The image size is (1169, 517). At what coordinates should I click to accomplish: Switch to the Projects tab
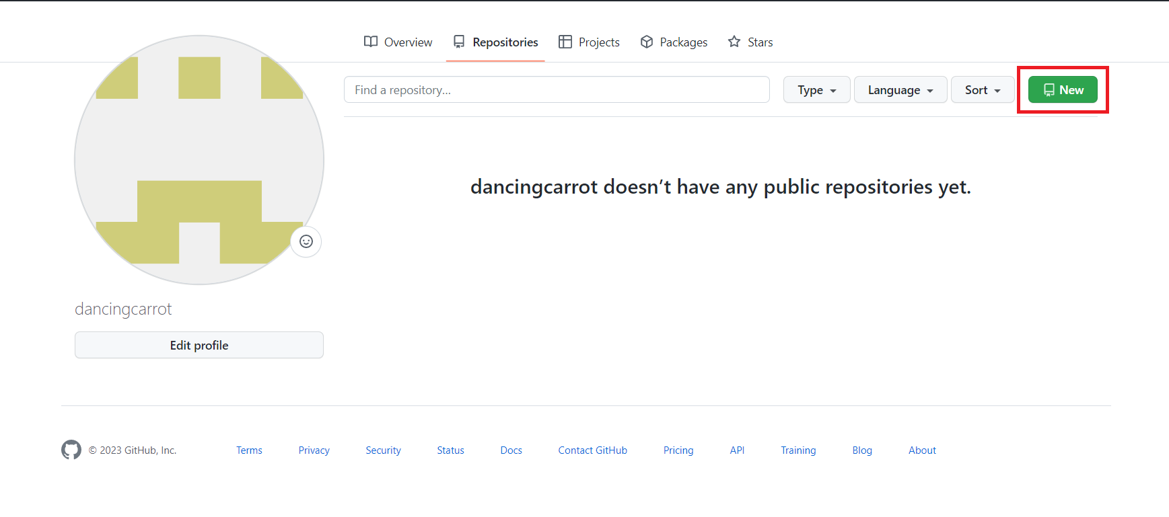pyautogui.click(x=589, y=42)
